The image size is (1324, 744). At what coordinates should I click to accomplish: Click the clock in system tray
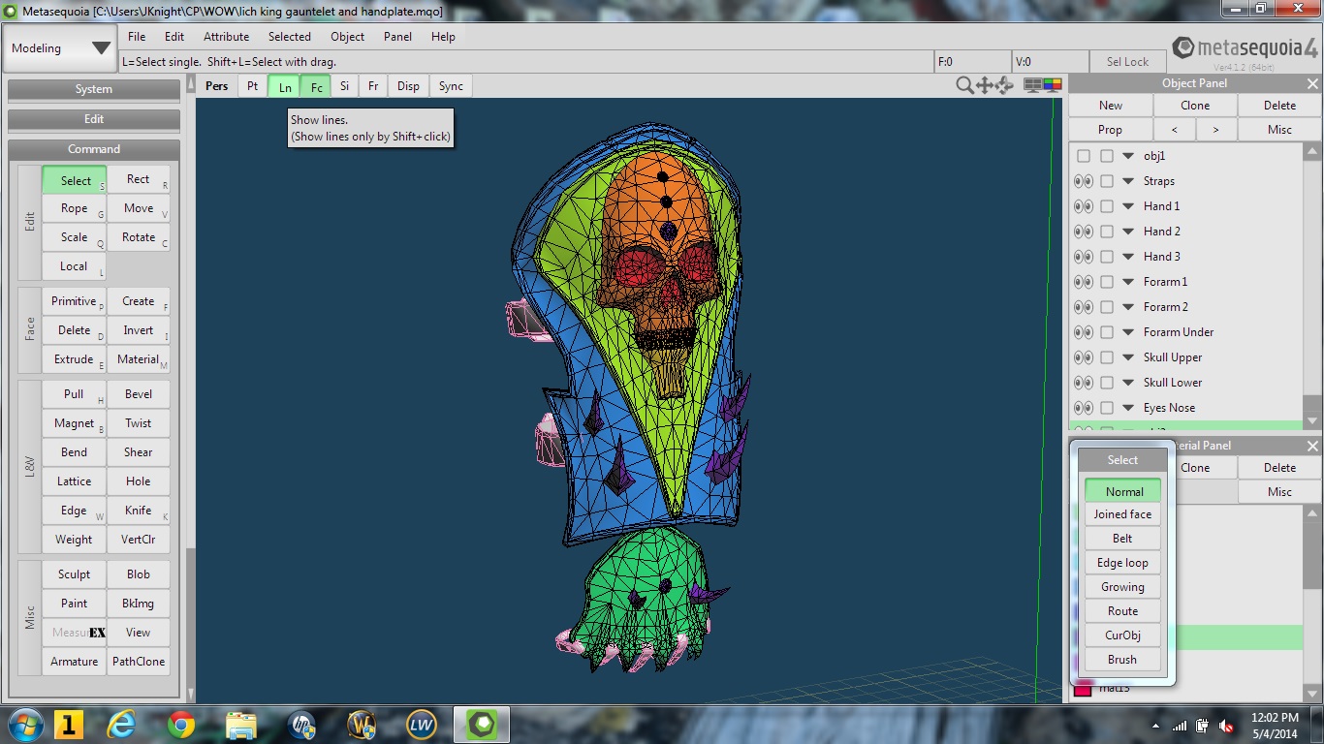pyautogui.click(x=1275, y=726)
